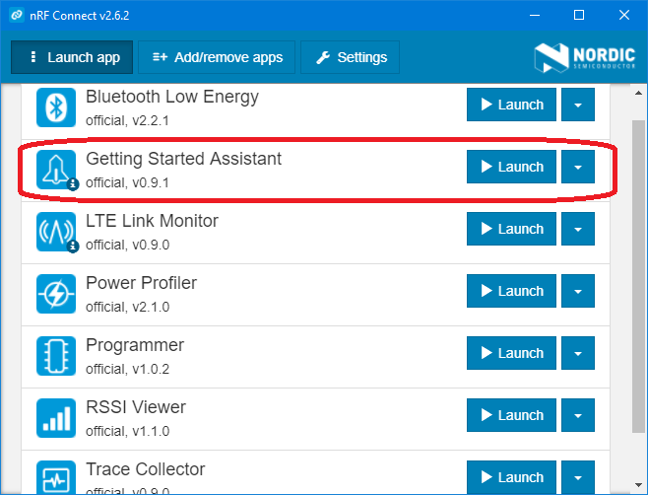Click the Nordic Semiconductor logo
This screenshot has height=495, width=648.
580,56
